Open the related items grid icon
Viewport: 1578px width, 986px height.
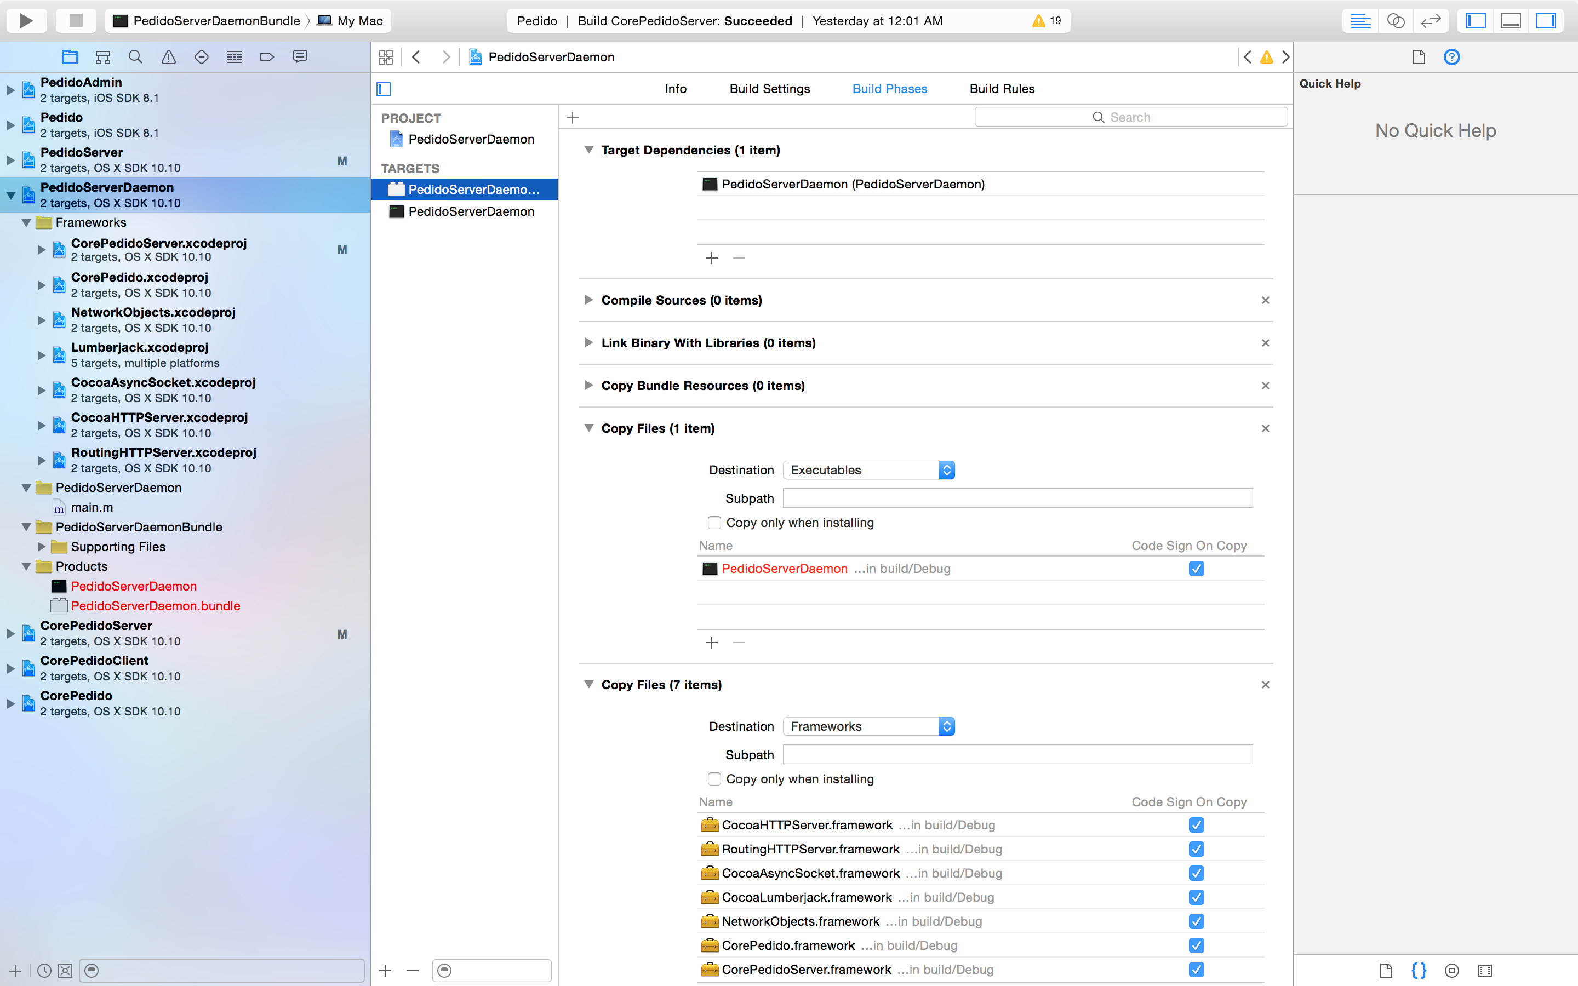386,58
